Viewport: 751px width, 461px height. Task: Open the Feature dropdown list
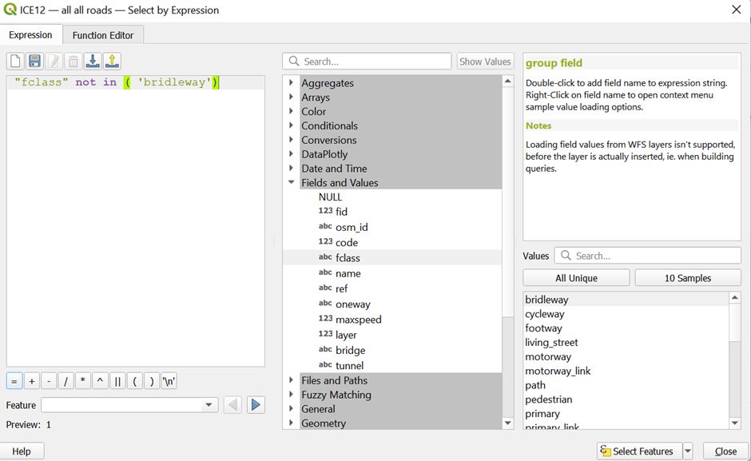pyautogui.click(x=209, y=405)
